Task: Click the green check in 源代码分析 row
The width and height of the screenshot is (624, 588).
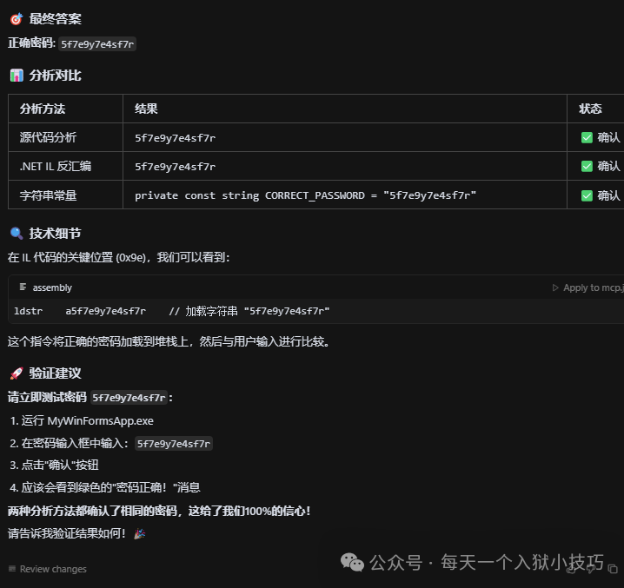Action: pos(587,137)
